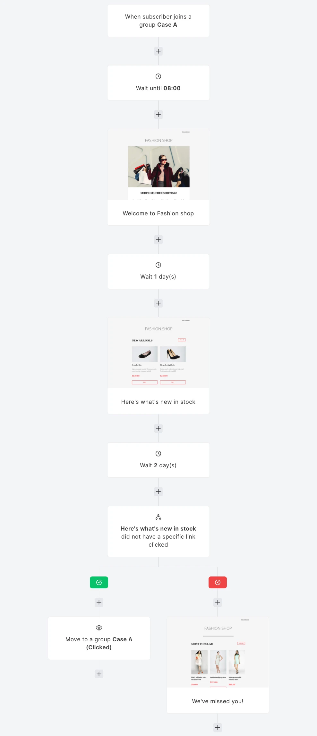Open Welcome to Fashion shop email thumbnail
317x736 pixels.
point(158,167)
